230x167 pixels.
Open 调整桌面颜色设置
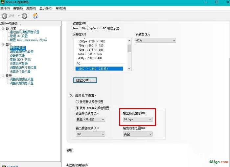pos(22,52)
